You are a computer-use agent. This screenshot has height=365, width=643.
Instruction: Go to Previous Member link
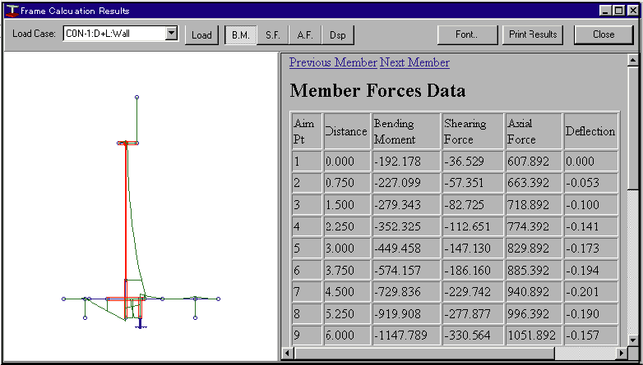(332, 62)
